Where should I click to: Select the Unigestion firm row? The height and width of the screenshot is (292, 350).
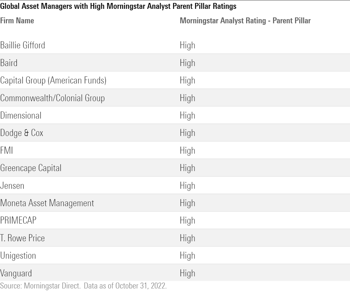pos(19,256)
